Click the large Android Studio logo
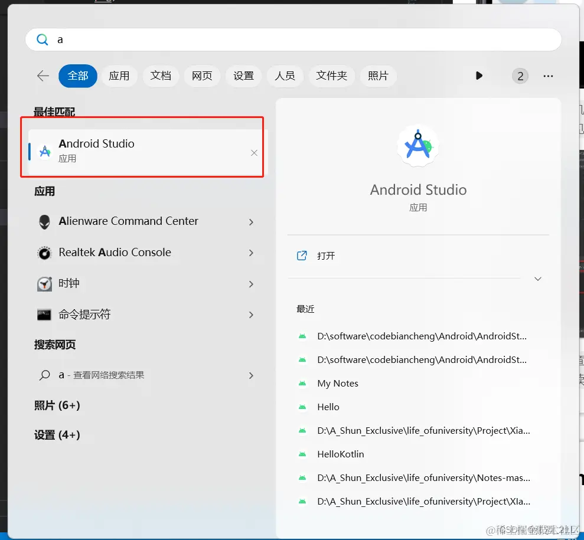 (x=418, y=146)
